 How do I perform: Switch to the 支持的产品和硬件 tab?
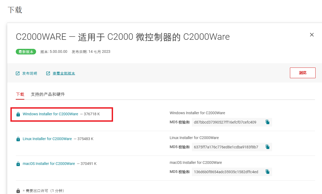[x=48, y=94]
